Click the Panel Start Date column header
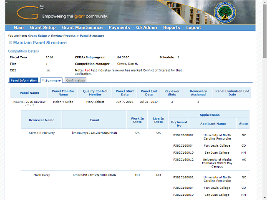The height and width of the screenshot is (200, 267). pyautogui.click(x=125, y=92)
